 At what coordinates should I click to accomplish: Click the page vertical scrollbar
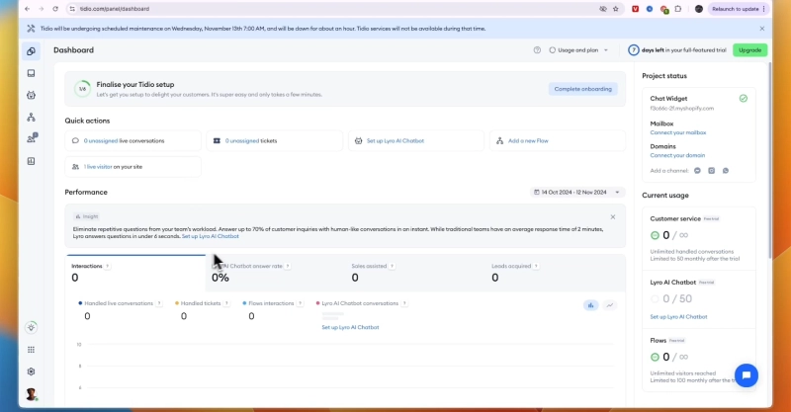coord(770,161)
